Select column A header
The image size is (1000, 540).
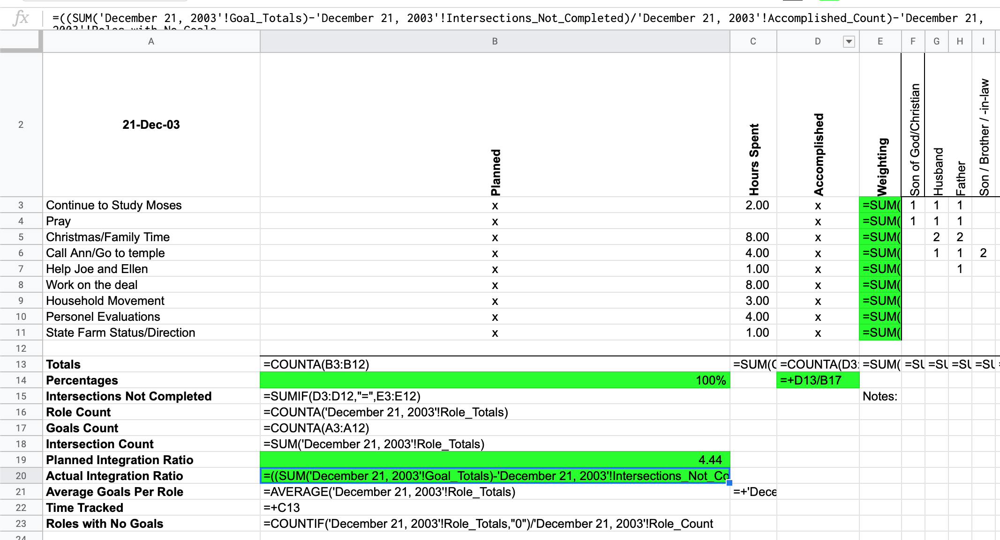pos(151,42)
